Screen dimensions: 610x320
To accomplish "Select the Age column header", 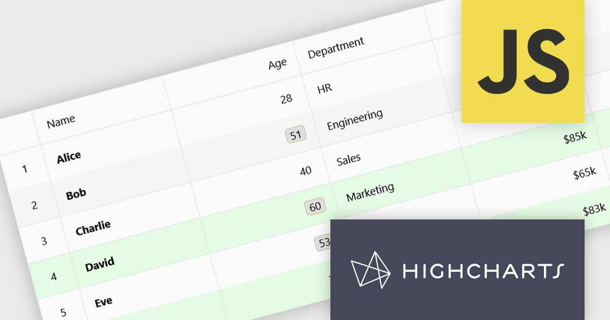I will point(278,65).
